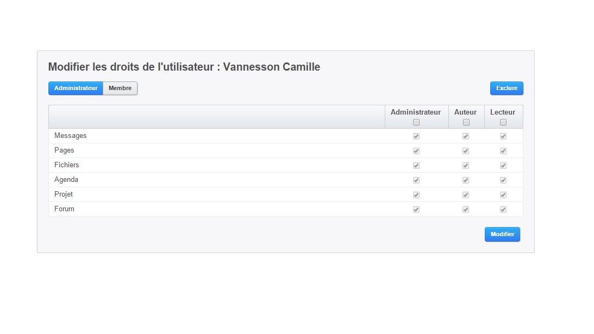Toggle Messages Auteur checkbox
The image size is (594, 334).
(466, 136)
